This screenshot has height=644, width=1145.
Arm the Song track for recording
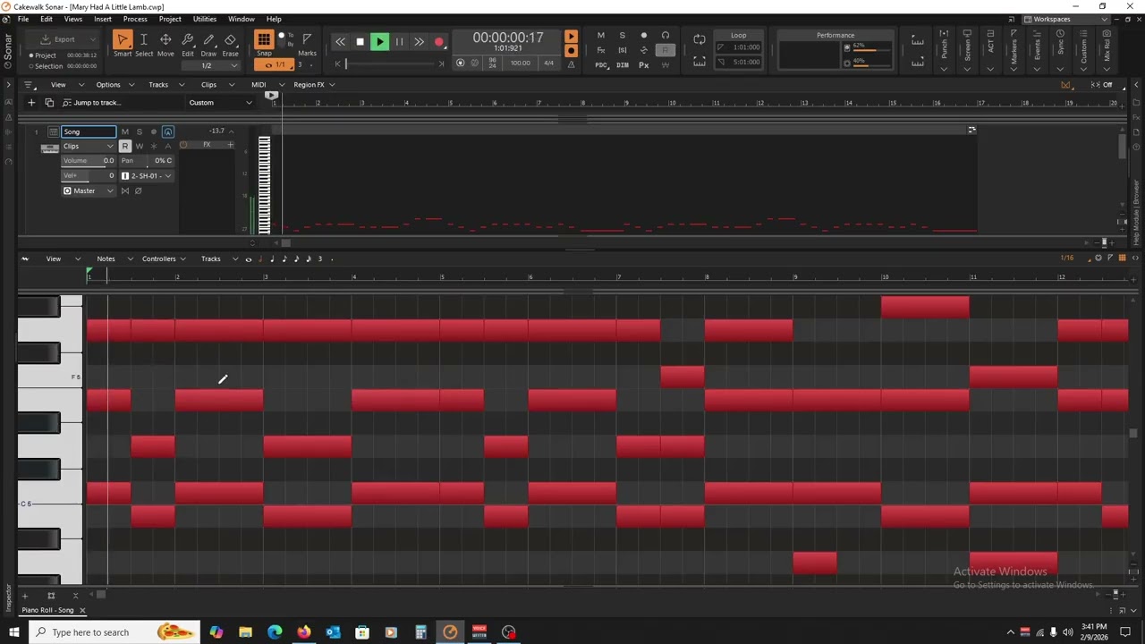pyautogui.click(x=153, y=131)
